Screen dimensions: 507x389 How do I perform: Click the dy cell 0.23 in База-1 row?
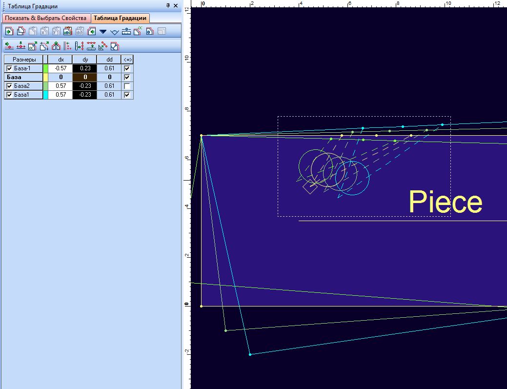85,68
